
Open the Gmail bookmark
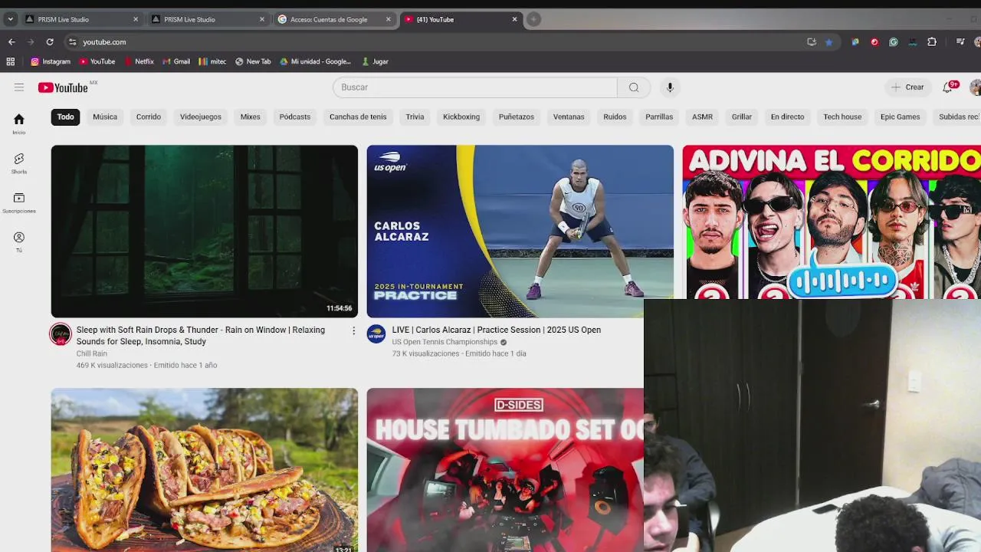tap(176, 61)
